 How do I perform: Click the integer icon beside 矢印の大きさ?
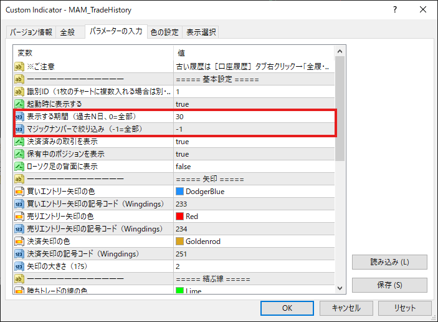pyautogui.click(x=19, y=266)
